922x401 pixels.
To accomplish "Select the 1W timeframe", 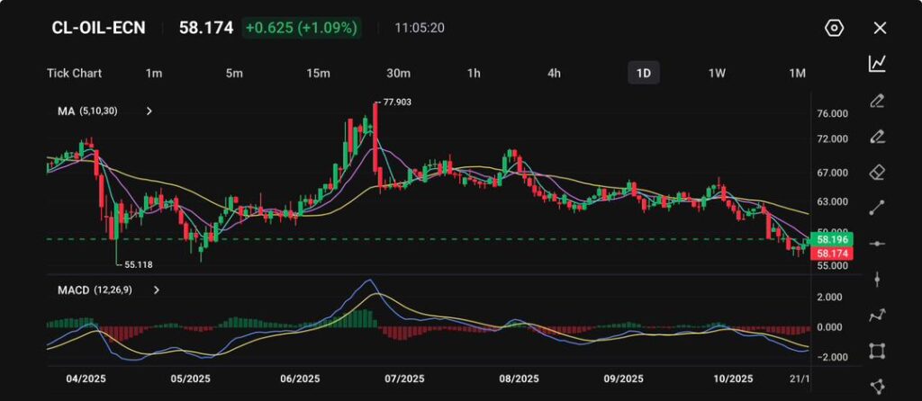I will (717, 73).
